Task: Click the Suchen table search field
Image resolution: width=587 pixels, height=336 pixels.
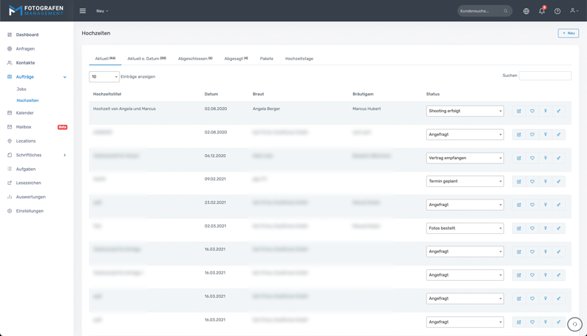Action: [x=544, y=76]
